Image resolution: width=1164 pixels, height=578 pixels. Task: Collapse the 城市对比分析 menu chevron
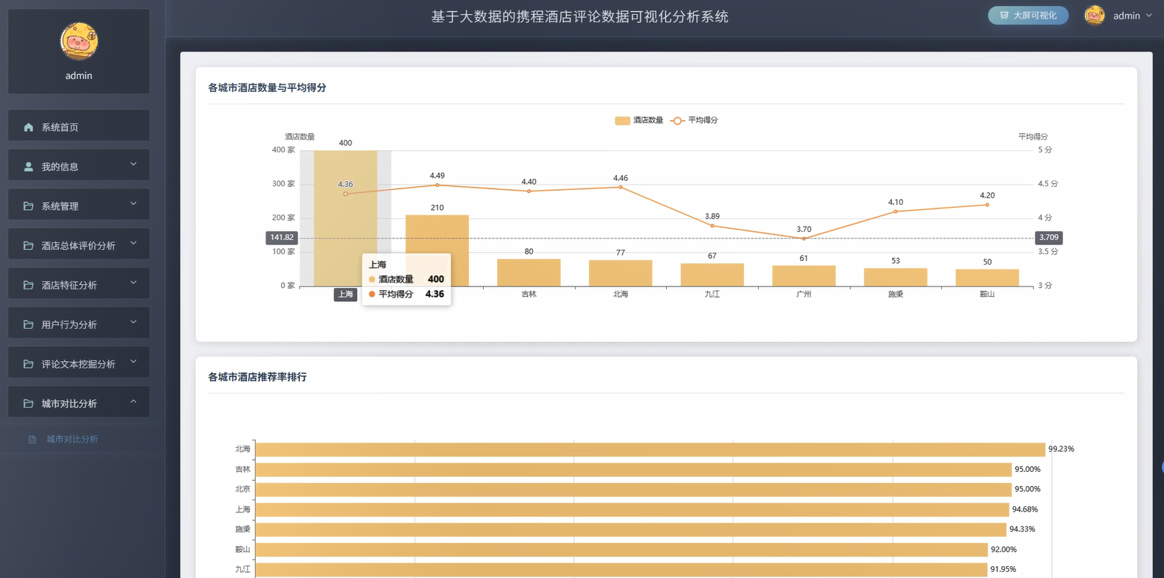[133, 402]
